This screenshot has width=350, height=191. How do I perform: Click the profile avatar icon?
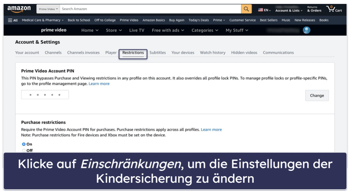click(307, 30)
